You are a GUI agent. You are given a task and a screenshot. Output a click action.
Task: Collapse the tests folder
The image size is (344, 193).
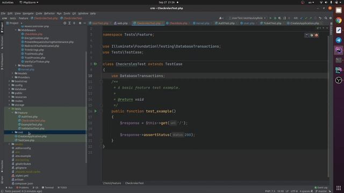(10, 109)
